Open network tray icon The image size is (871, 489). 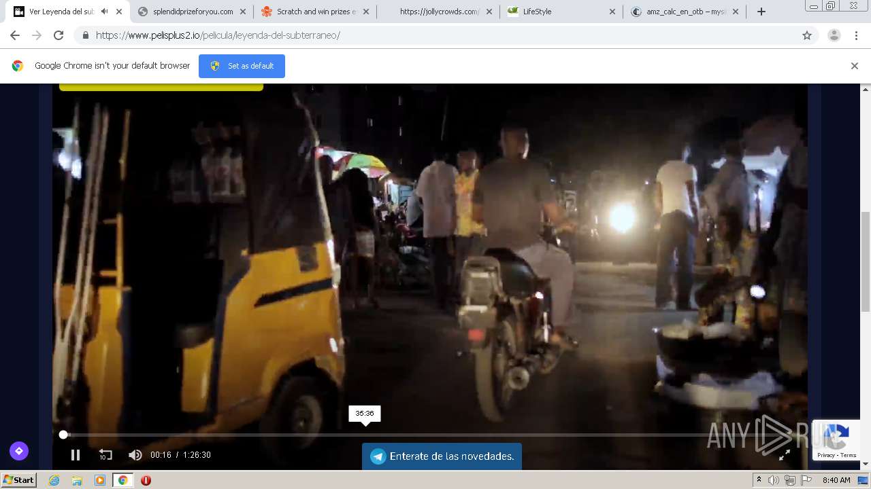[x=790, y=480]
